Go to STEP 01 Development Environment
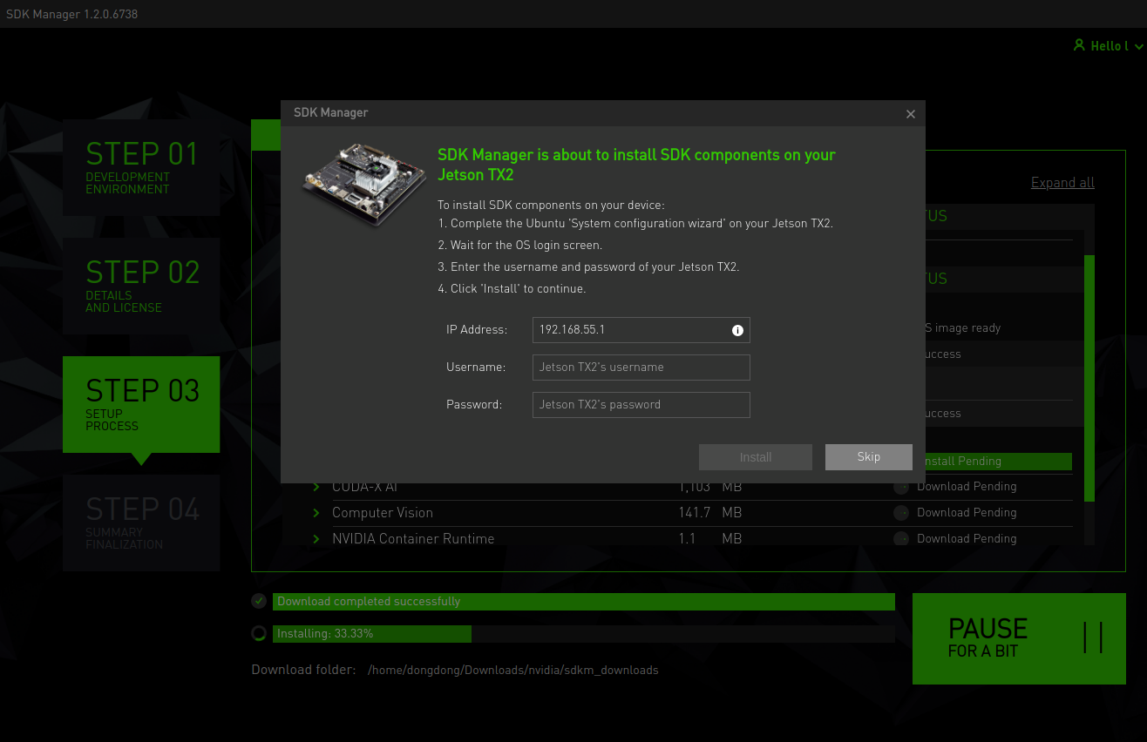 (141, 167)
